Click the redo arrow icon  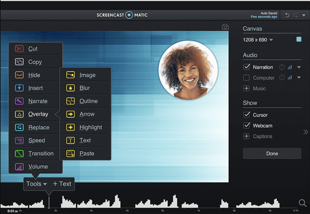(295, 15)
